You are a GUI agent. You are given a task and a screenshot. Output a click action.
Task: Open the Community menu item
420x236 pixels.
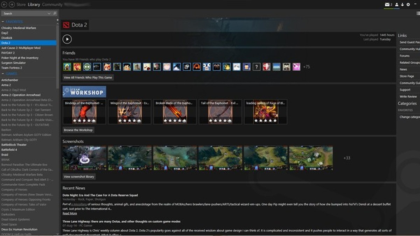pos(52,5)
